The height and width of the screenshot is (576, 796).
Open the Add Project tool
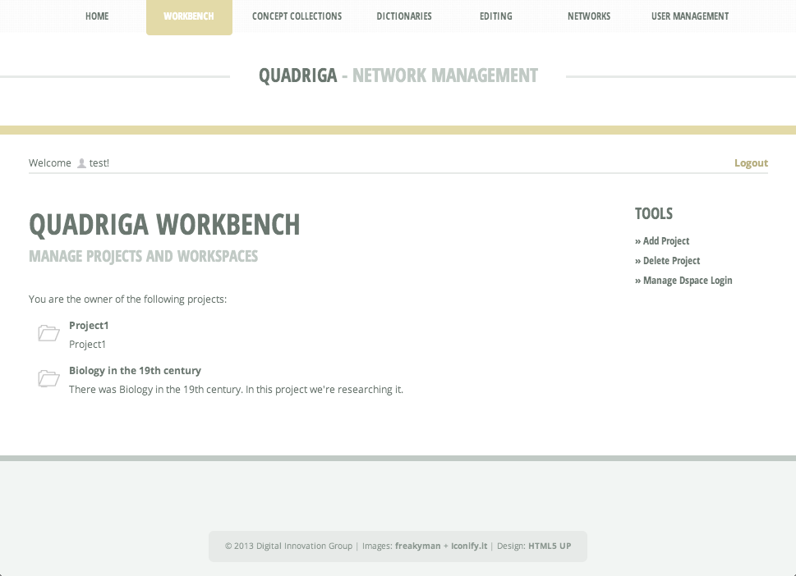666,240
